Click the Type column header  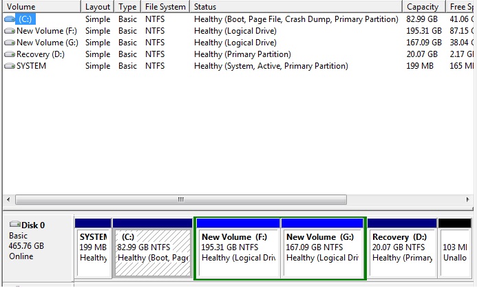(127, 6)
